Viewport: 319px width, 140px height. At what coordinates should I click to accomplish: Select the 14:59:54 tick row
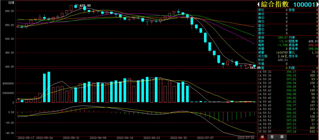click(288, 120)
